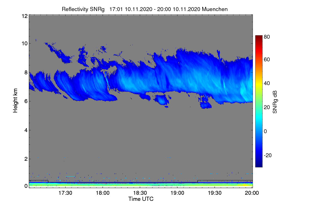Click the time tick label '18:00'
Viewport: 332px width, 221px height.
[103, 193]
